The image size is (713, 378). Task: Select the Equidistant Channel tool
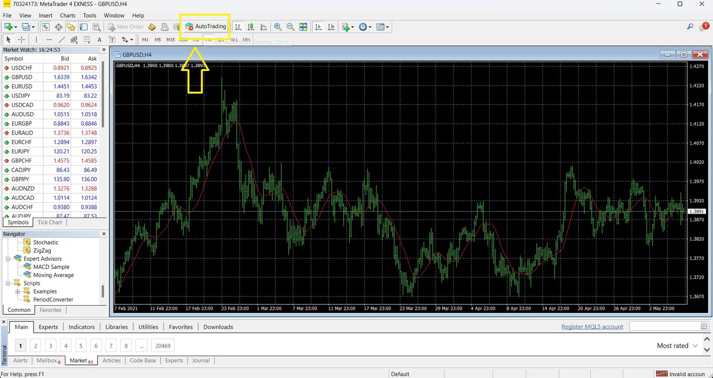coord(74,39)
